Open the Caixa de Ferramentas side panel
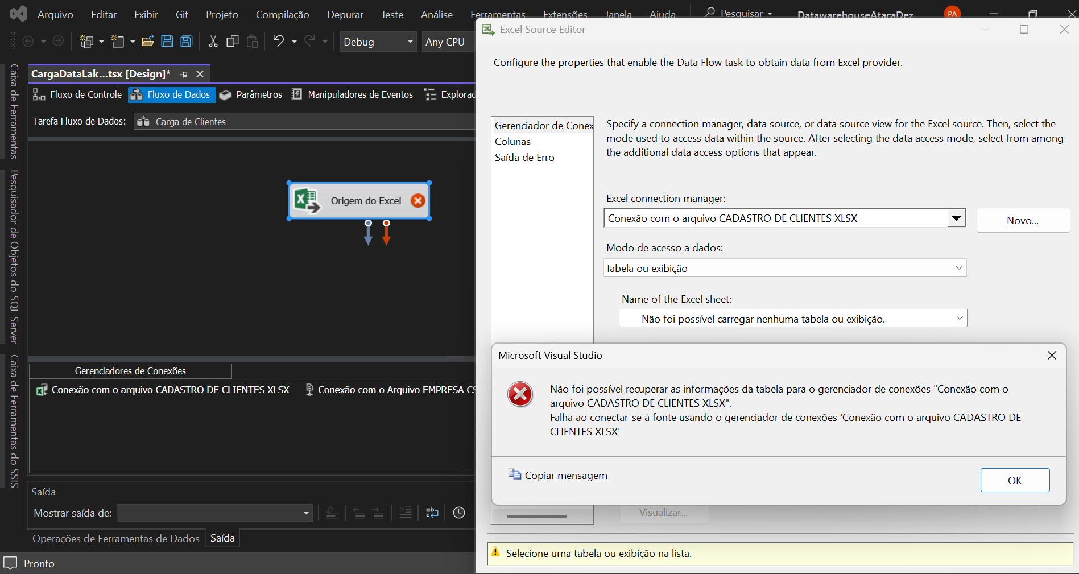 point(14,111)
